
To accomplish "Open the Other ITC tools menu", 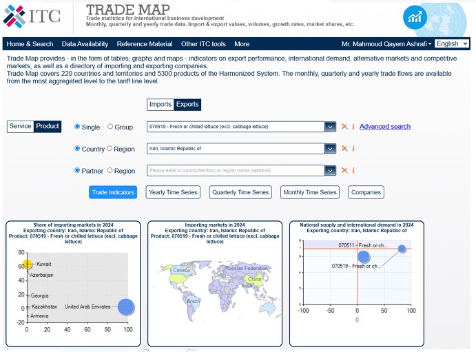I will [x=203, y=44].
